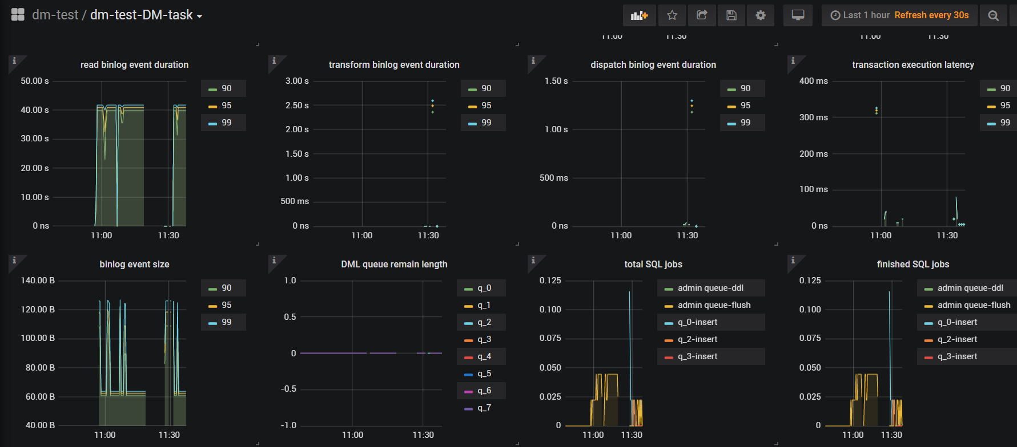Open the total SQL jobs panel title menu

point(653,264)
